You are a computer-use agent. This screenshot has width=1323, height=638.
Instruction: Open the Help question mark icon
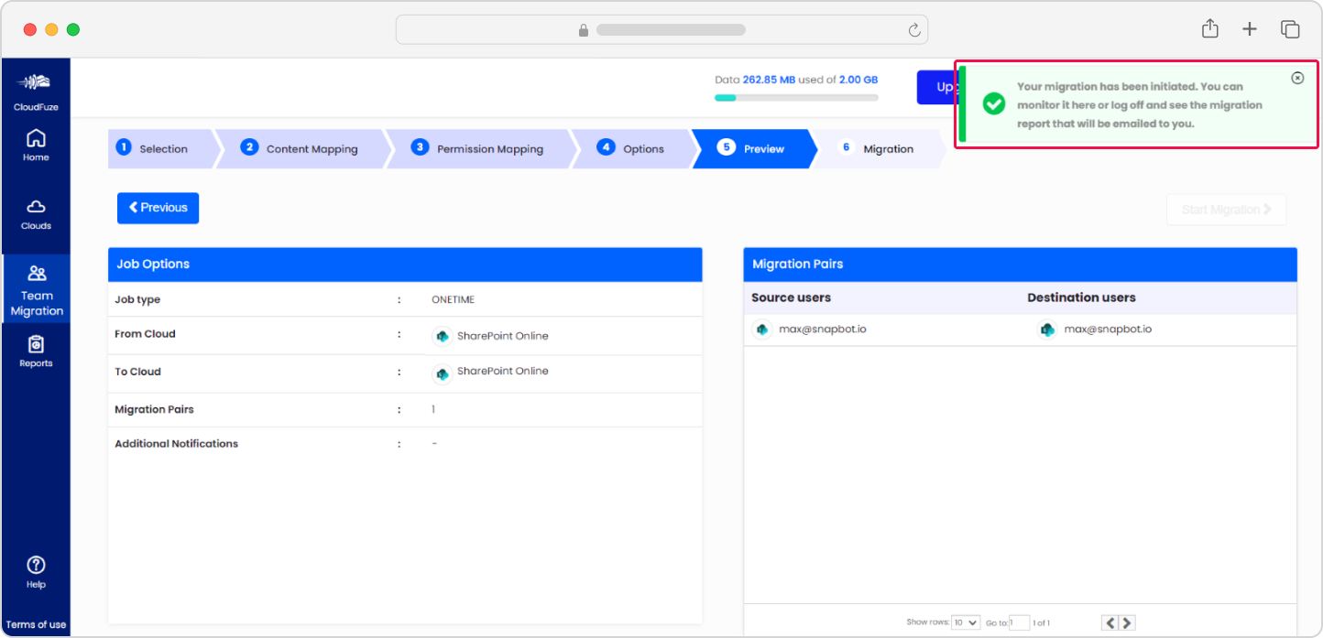coord(36,565)
